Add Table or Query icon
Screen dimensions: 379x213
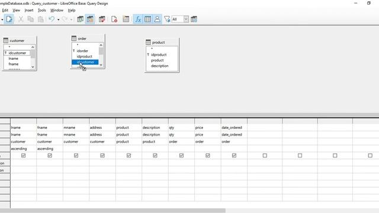[x=126, y=19]
